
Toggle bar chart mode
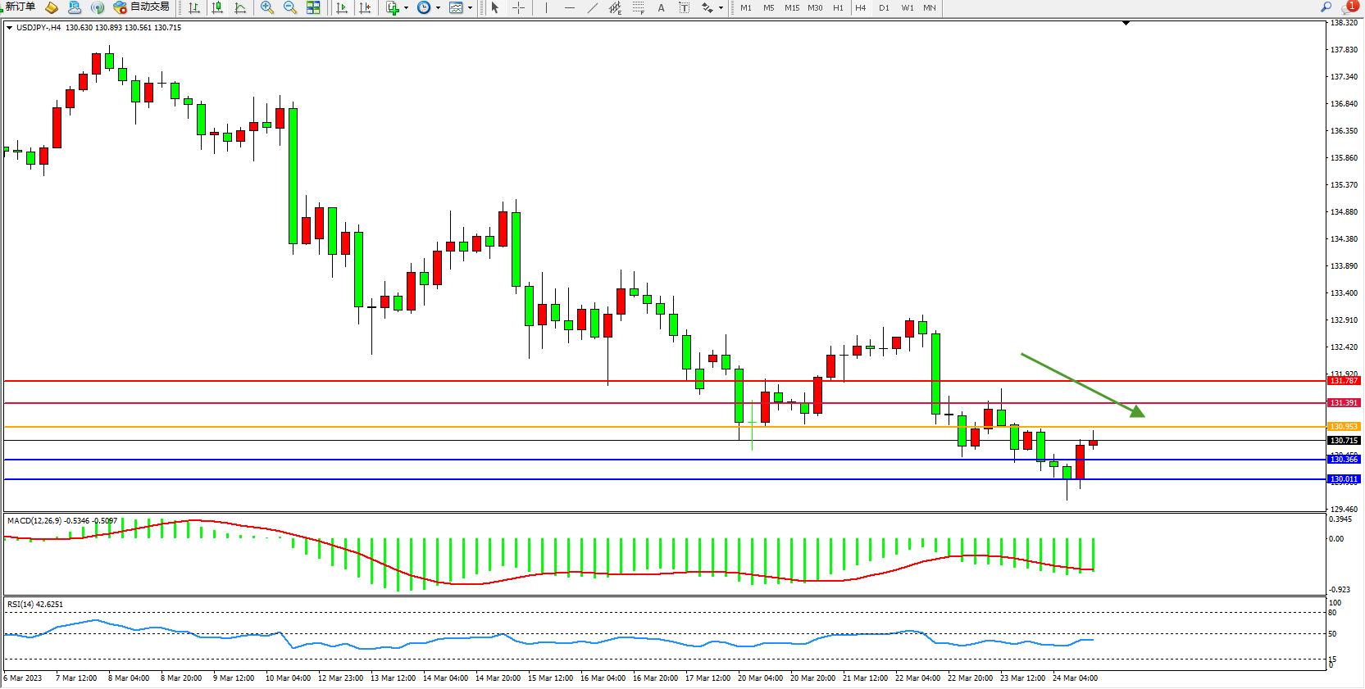coord(194,7)
